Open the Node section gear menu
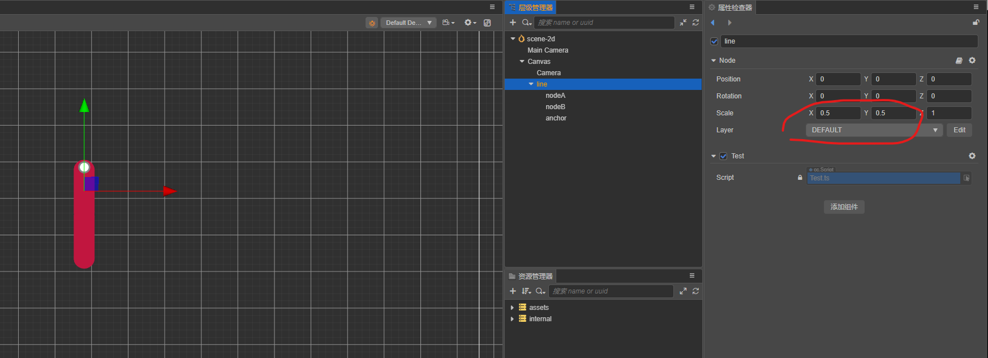This screenshot has width=988, height=358. [972, 61]
